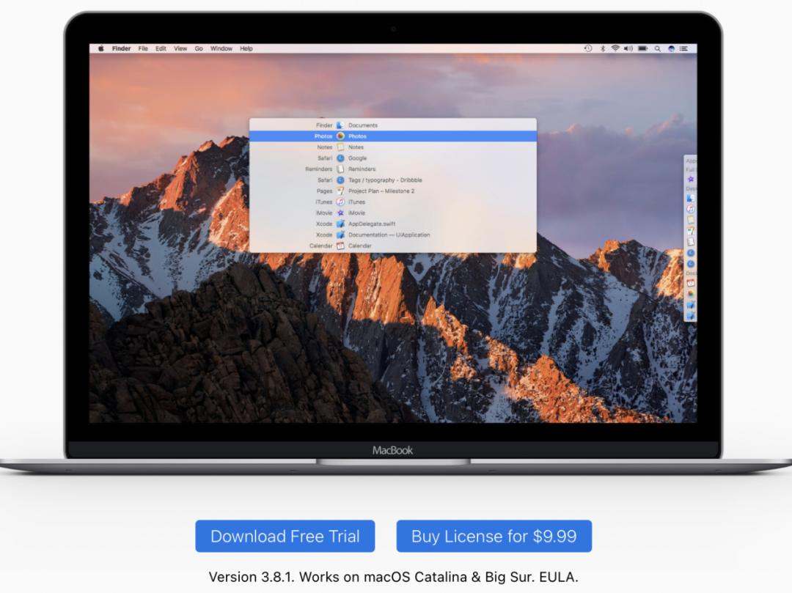Image resolution: width=792 pixels, height=593 pixels.
Task: Click the "iMovie" window title in switcher
Action: click(356, 213)
